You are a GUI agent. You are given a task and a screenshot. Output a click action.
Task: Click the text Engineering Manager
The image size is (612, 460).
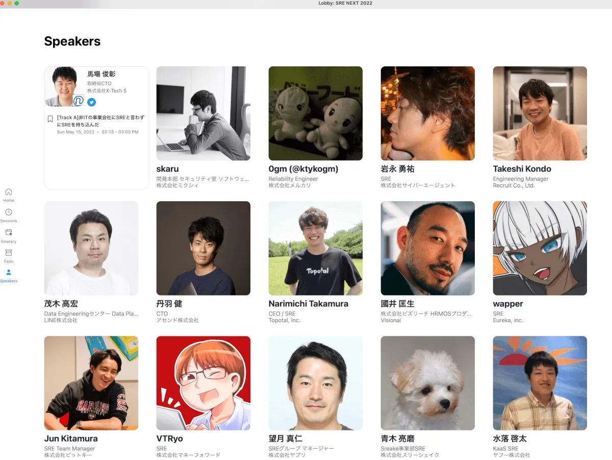click(521, 179)
